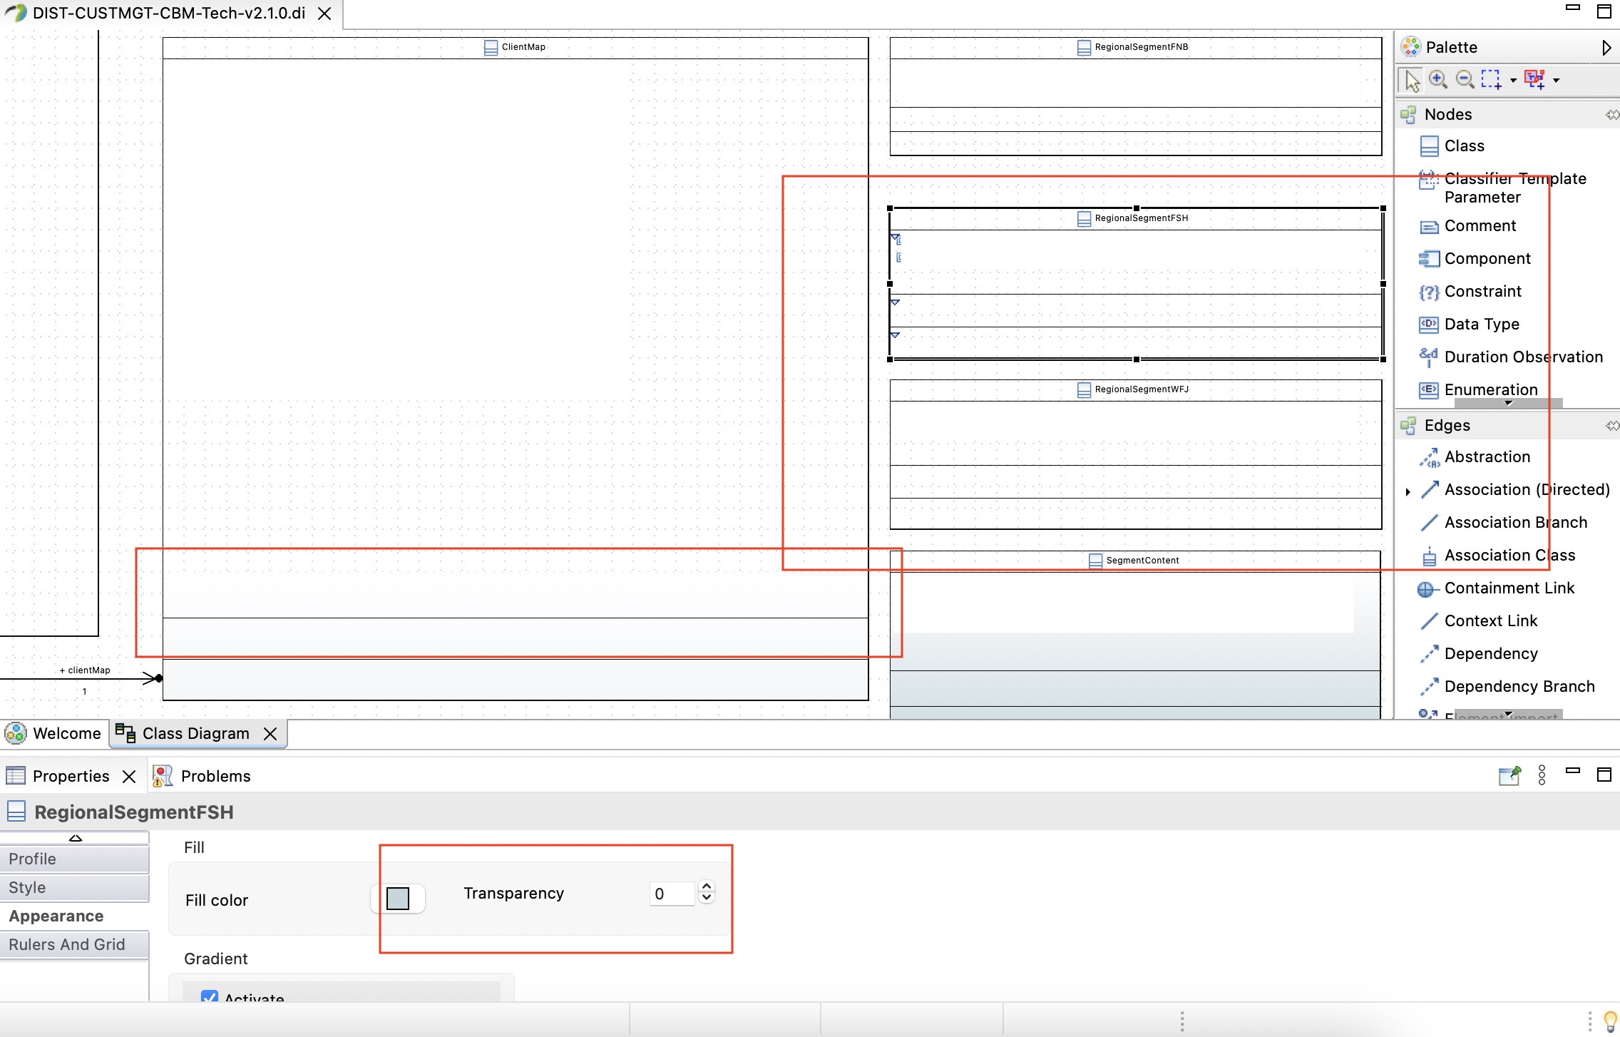This screenshot has width=1620, height=1037.
Task: Click the Zoom In palette tool
Action: click(x=1438, y=79)
